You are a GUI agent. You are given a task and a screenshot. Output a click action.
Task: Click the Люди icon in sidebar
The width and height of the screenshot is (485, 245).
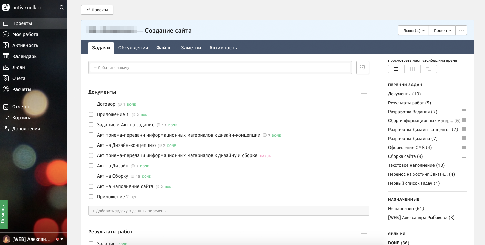point(5,67)
